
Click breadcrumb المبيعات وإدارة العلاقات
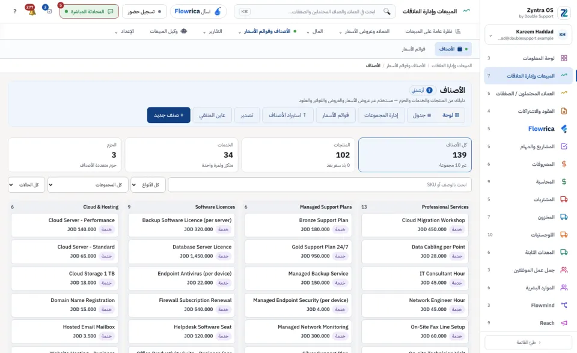tap(451, 65)
